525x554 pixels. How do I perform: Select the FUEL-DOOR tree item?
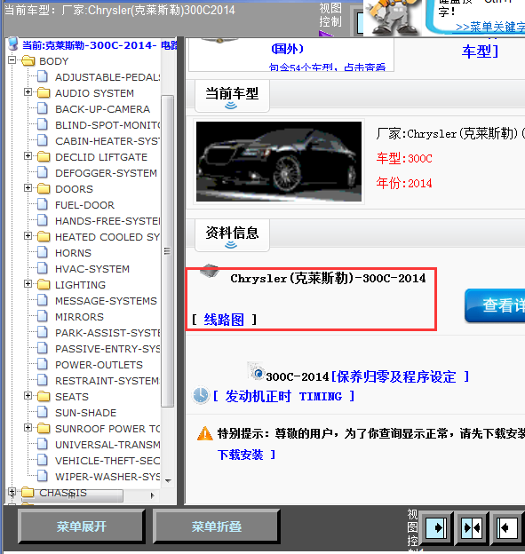[x=85, y=205]
